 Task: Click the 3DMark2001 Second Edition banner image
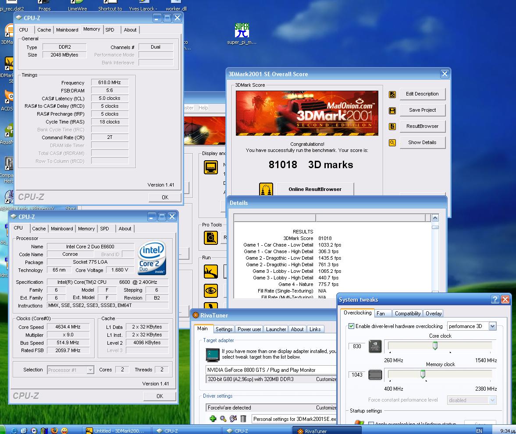coord(307,113)
